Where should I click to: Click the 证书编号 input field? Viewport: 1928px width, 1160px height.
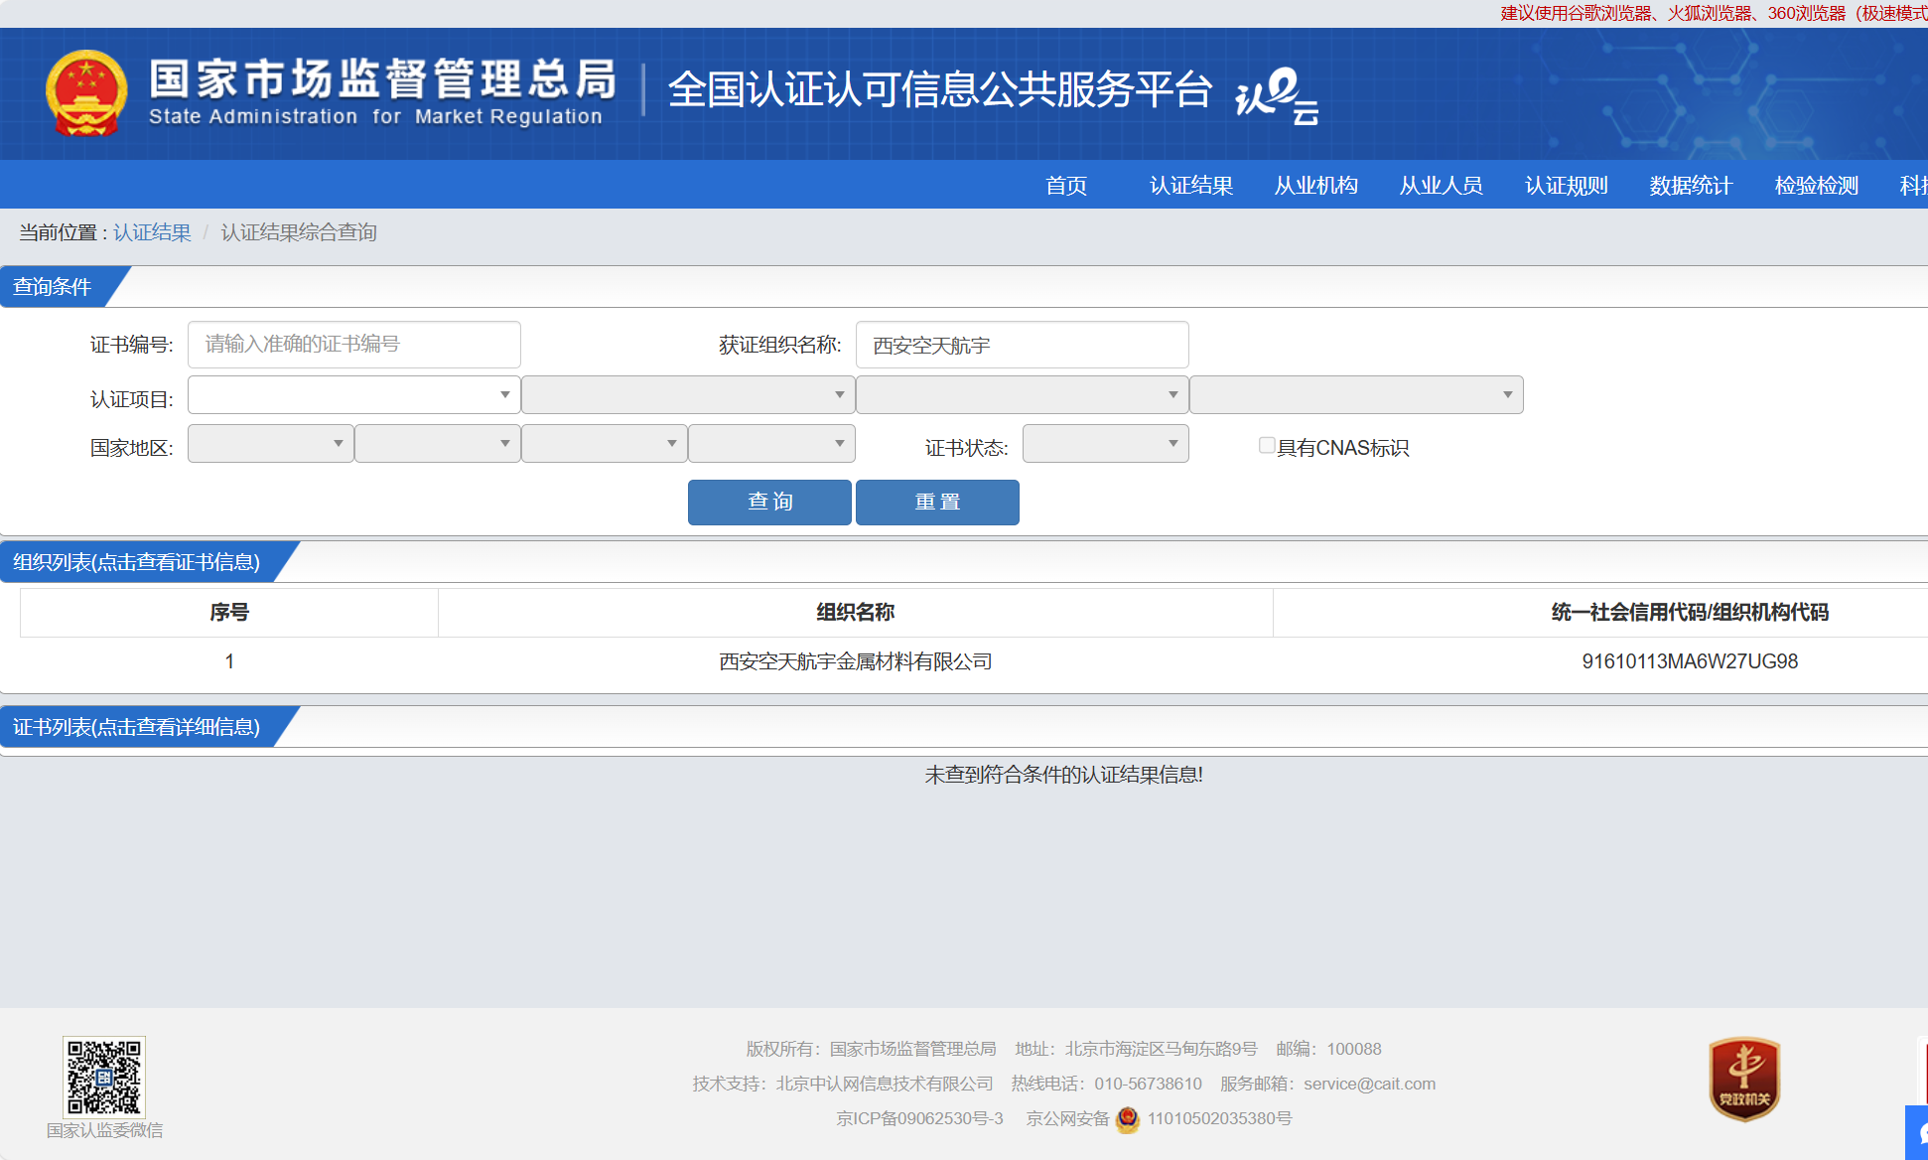pos(354,345)
